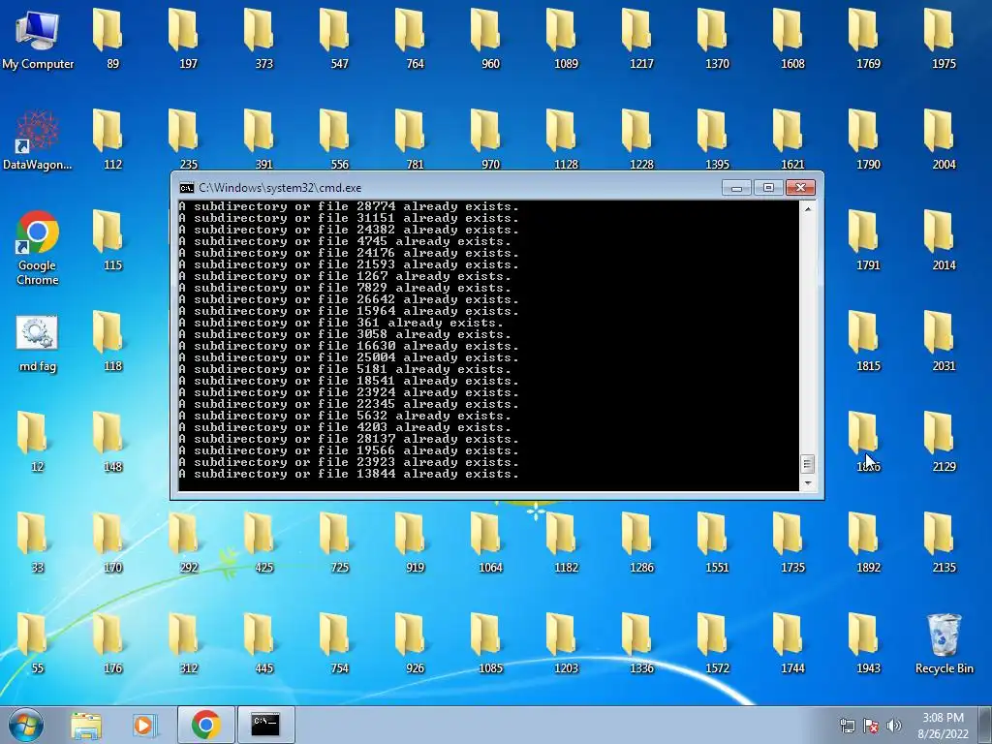Image resolution: width=992 pixels, height=744 pixels.
Task: Show the taskbar clock and date
Action: [x=943, y=726]
